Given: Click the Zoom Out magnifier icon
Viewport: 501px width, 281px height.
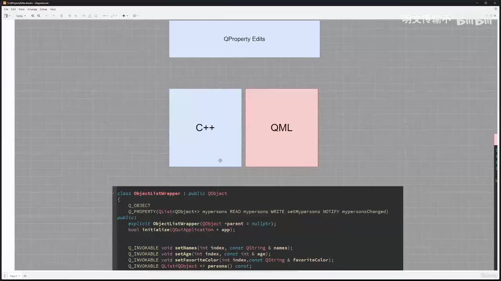Looking at the screenshot, I should tap(38, 16).
